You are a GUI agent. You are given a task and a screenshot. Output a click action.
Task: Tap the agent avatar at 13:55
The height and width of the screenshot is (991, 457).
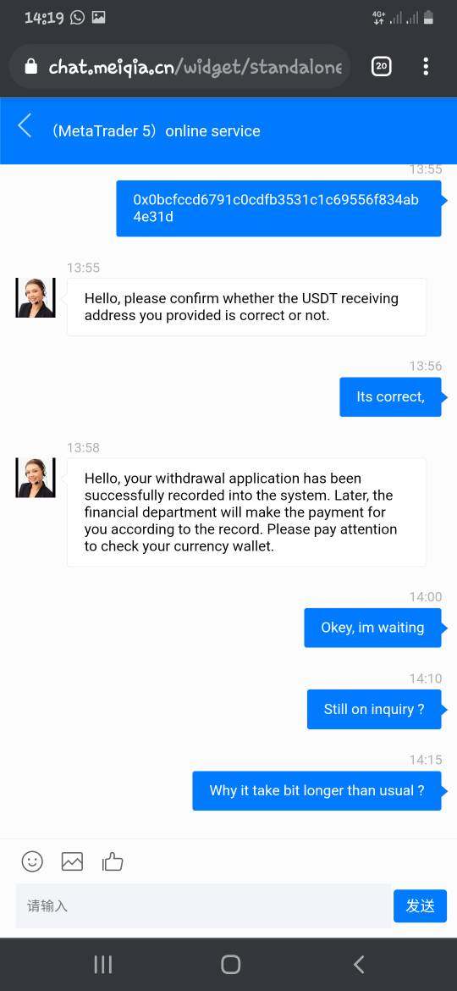(x=36, y=297)
